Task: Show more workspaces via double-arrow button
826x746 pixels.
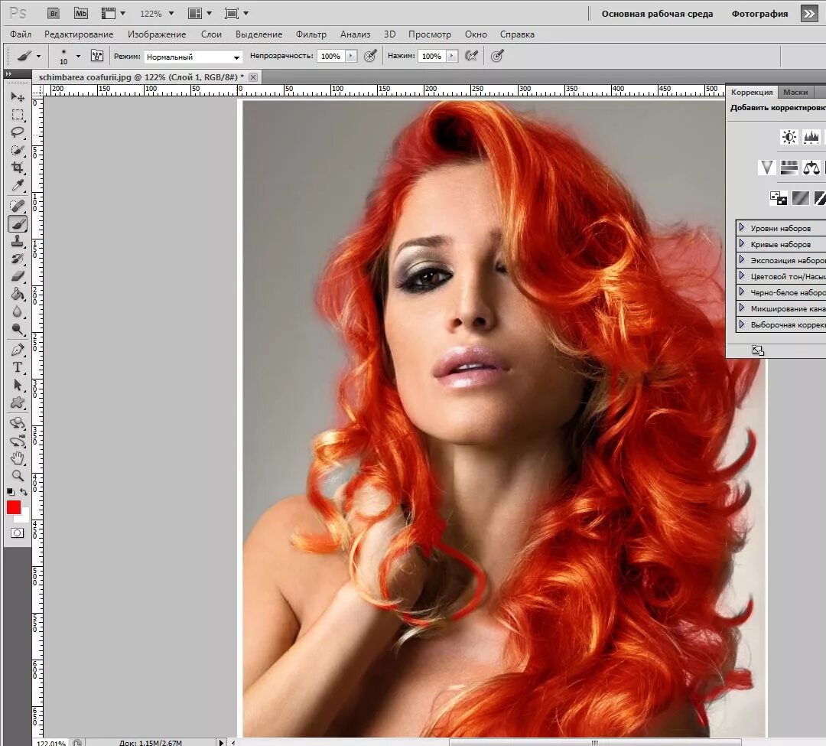Action: click(808, 15)
